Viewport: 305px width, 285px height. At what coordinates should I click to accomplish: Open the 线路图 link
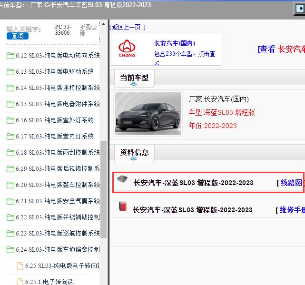[x=291, y=183]
